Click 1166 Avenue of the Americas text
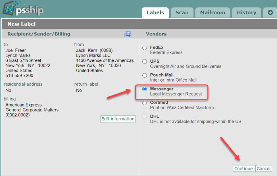277x176 pixels. (x=105, y=60)
